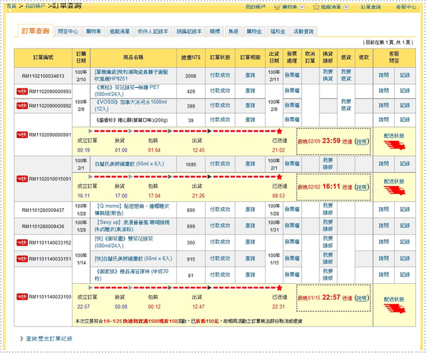Open the 競標 tab
The height and width of the screenshot is (353, 426).
pos(215,31)
